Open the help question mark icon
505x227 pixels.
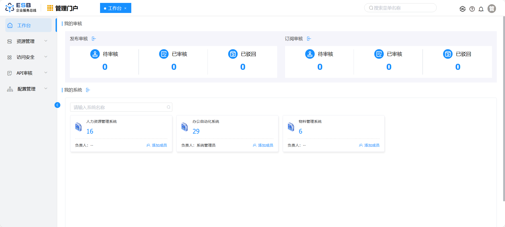(472, 9)
